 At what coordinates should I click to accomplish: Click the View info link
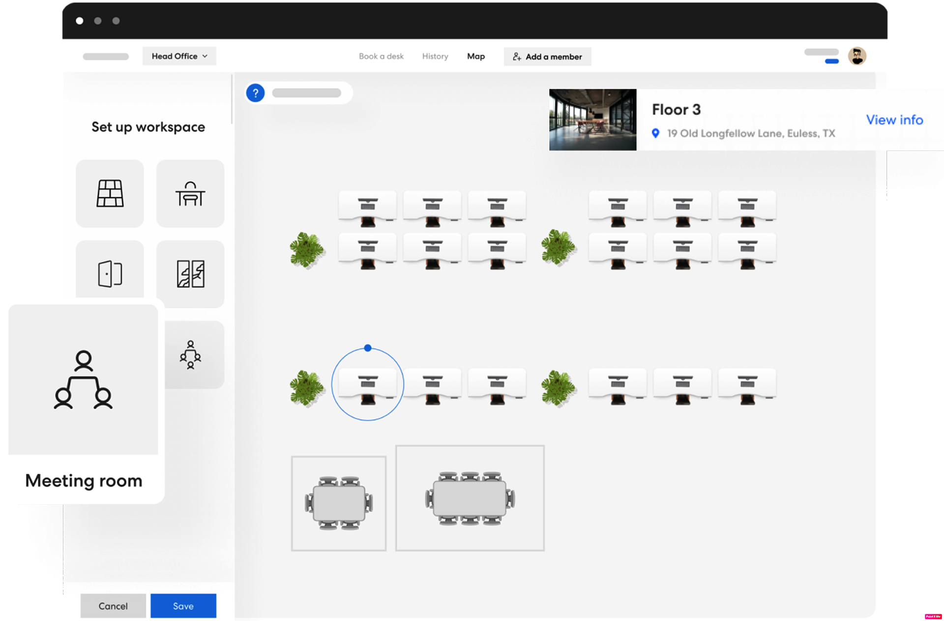pyautogui.click(x=894, y=120)
